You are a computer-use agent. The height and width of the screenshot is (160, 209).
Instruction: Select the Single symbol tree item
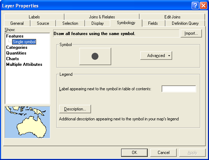coord(24,42)
